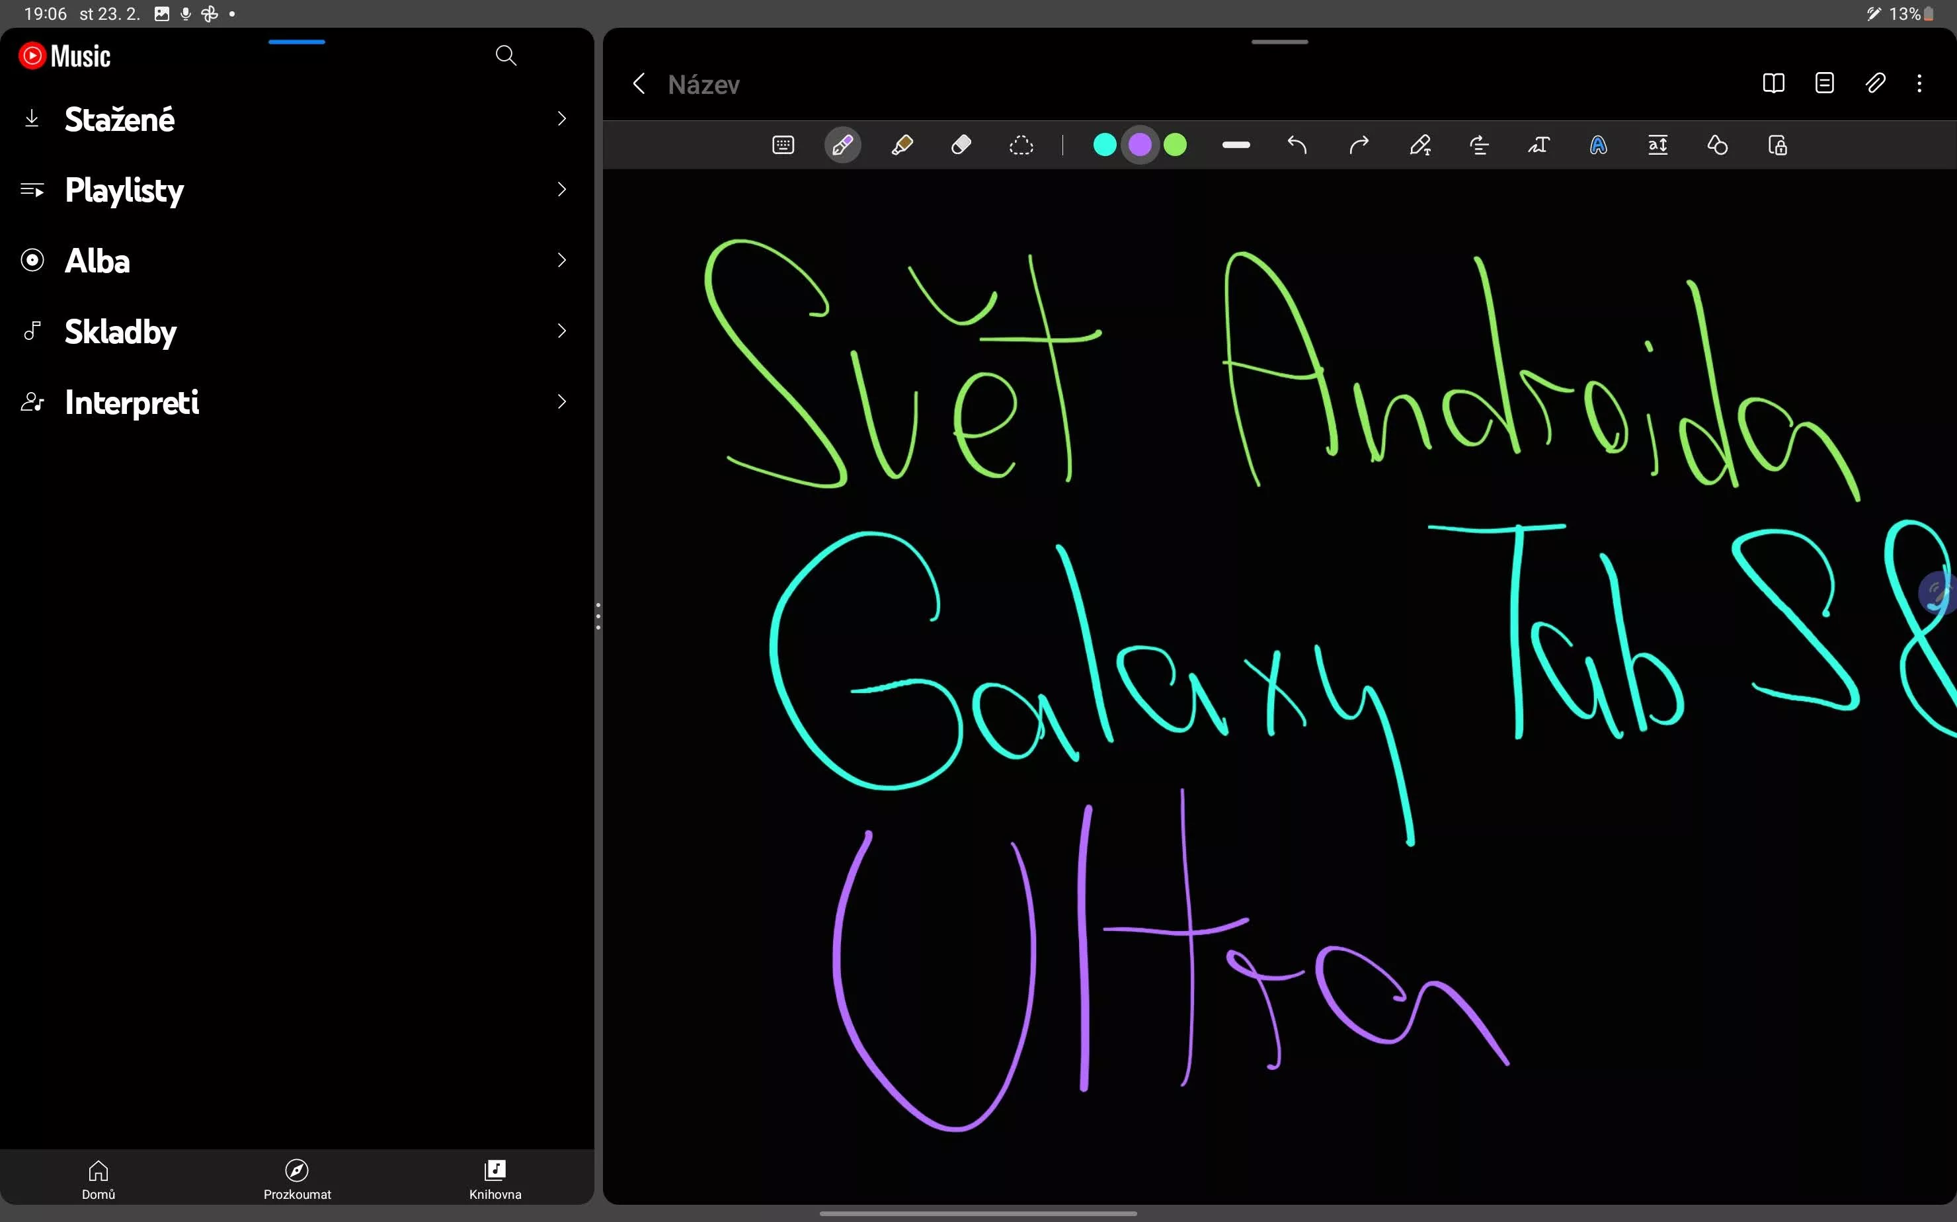Open Notes more options menu
The width and height of the screenshot is (1957, 1222).
click(x=1920, y=83)
